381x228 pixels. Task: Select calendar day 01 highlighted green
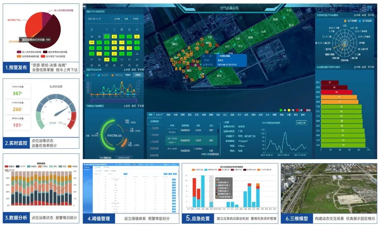[x=107, y=37]
